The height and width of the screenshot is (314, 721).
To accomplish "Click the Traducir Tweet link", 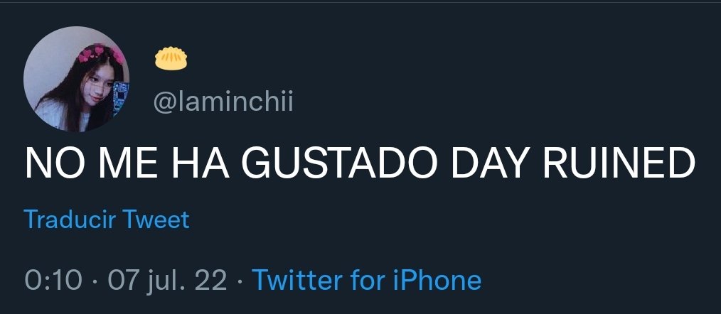I will [x=106, y=220].
